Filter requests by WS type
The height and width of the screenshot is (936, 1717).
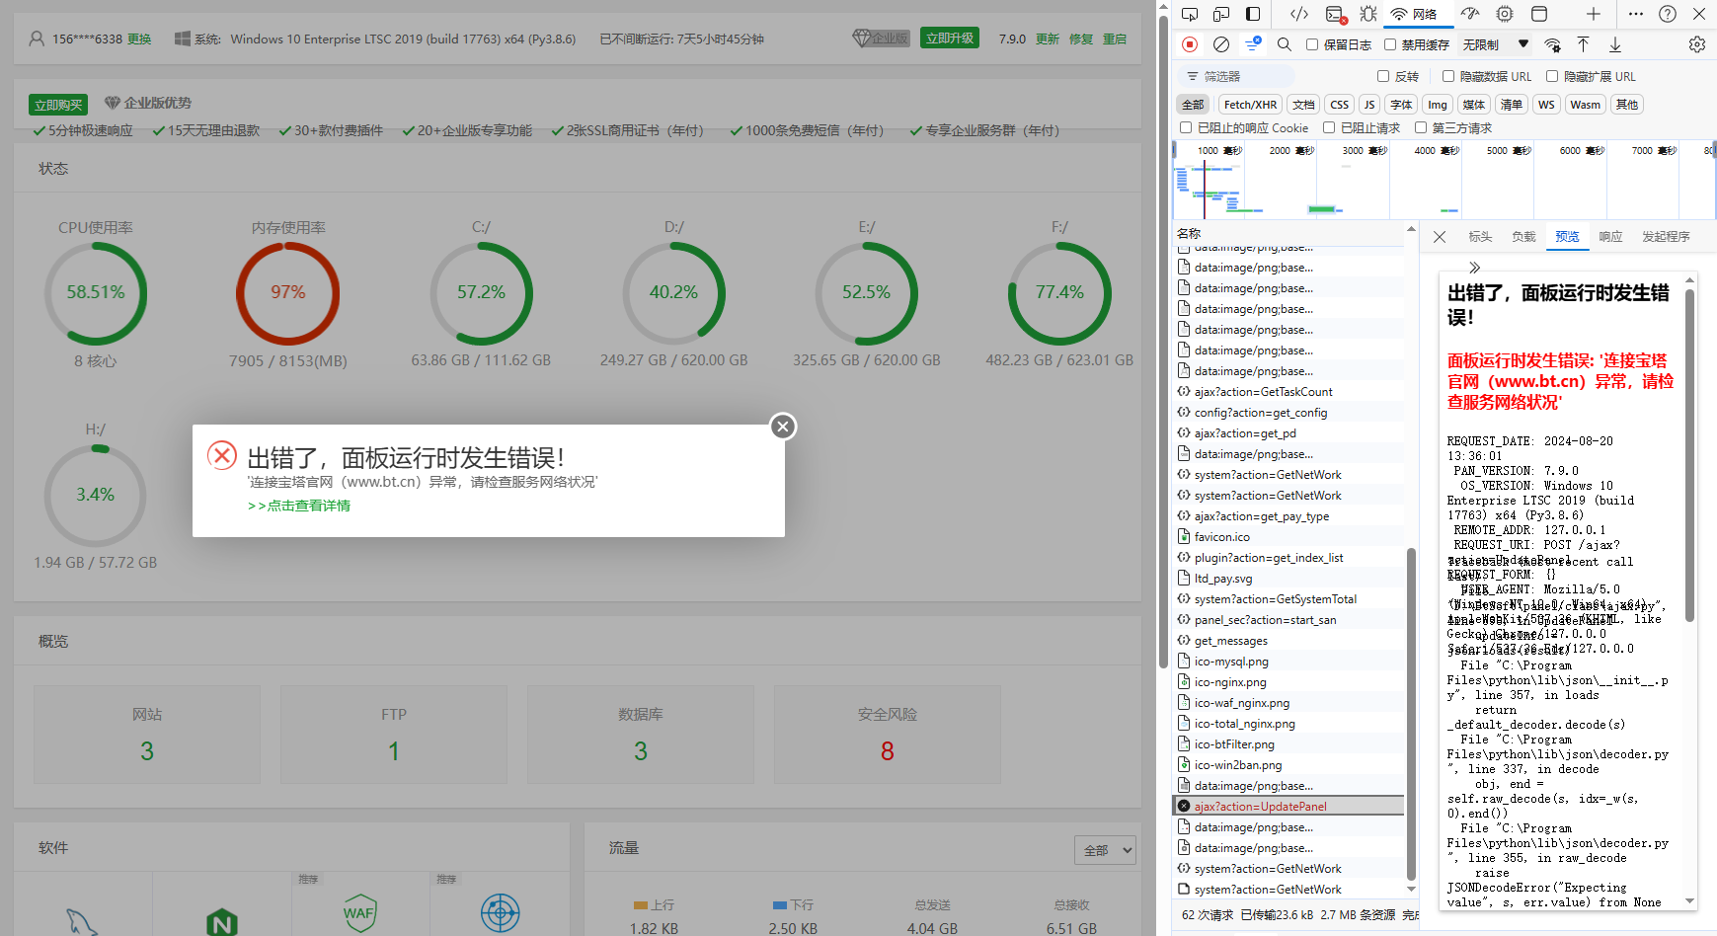click(1546, 105)
